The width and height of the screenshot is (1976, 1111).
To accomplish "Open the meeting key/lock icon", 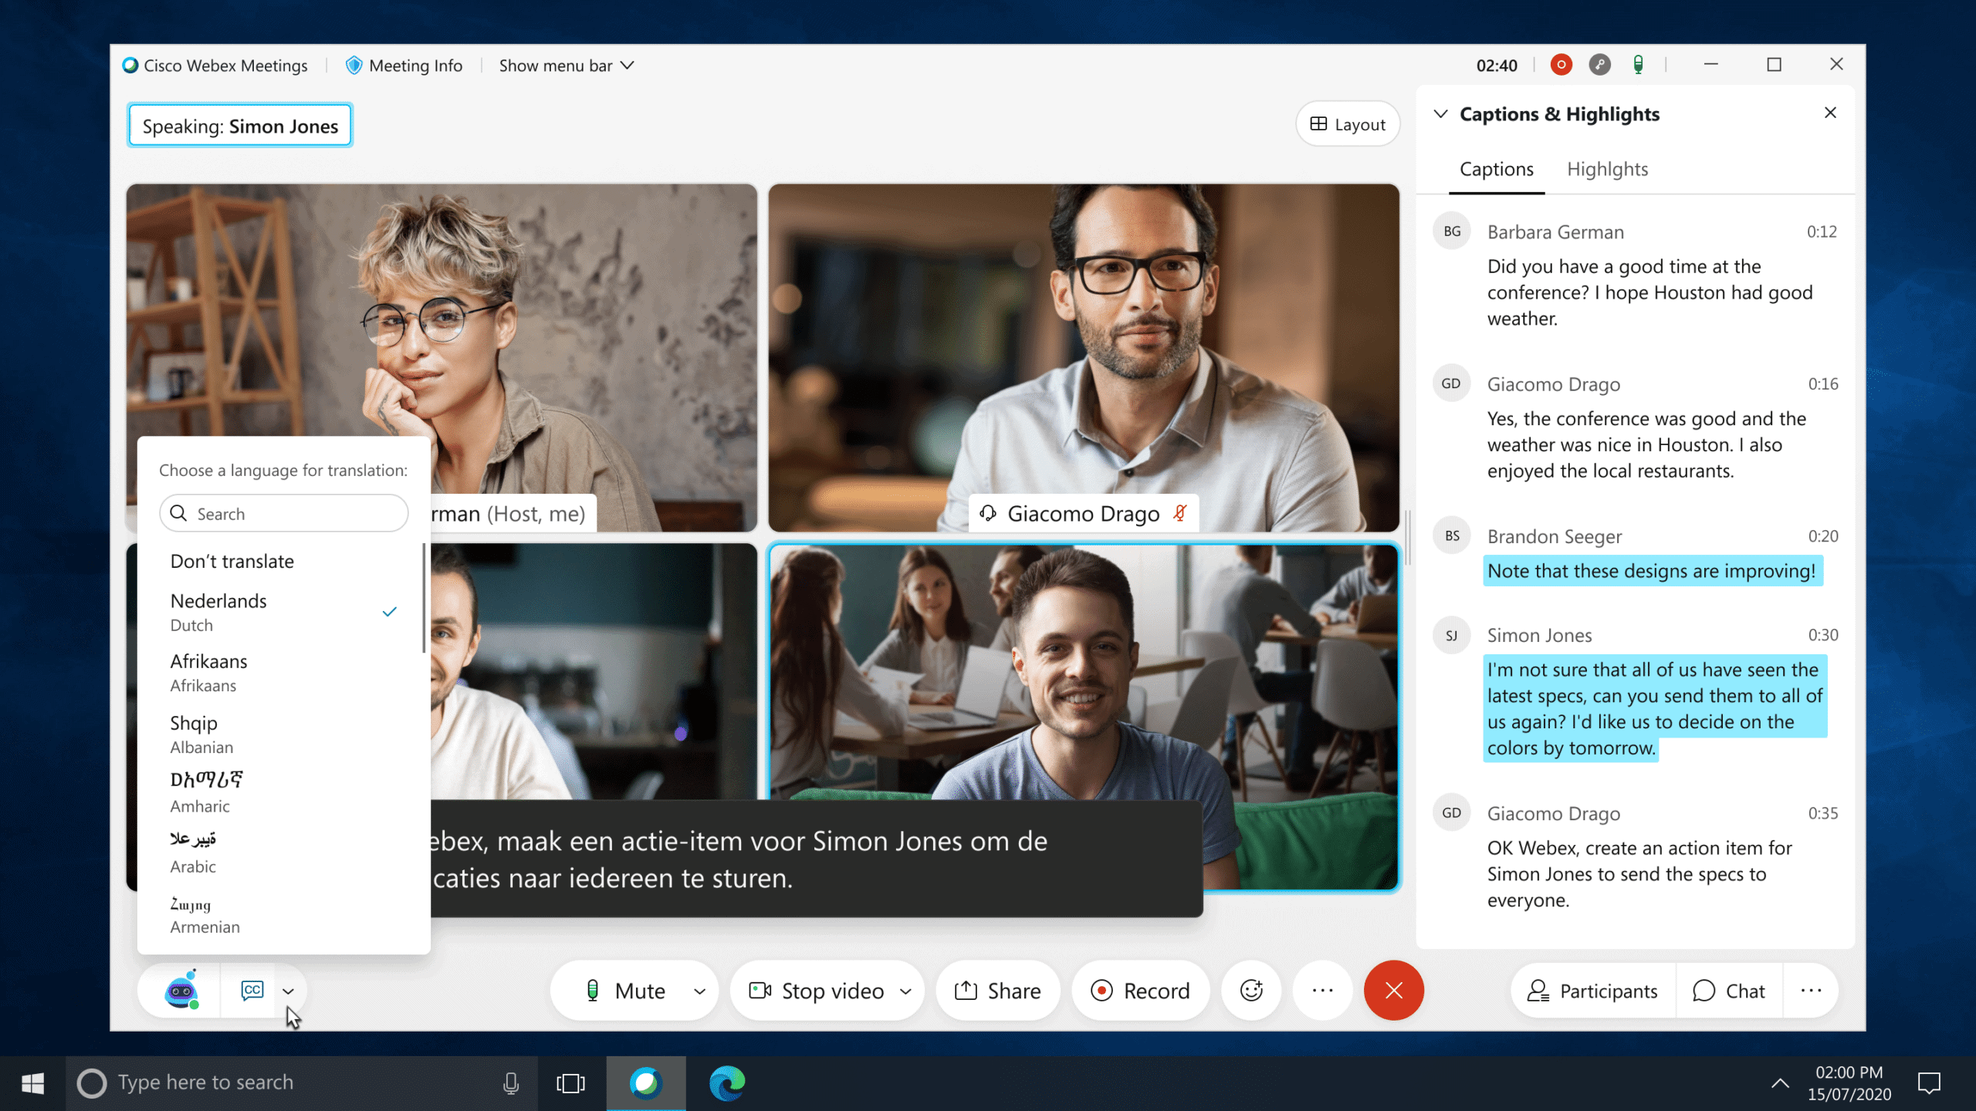I will point(1599,65).
